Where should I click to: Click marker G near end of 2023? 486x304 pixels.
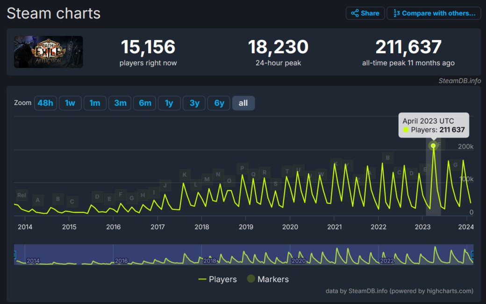click(x=455, y=165)
